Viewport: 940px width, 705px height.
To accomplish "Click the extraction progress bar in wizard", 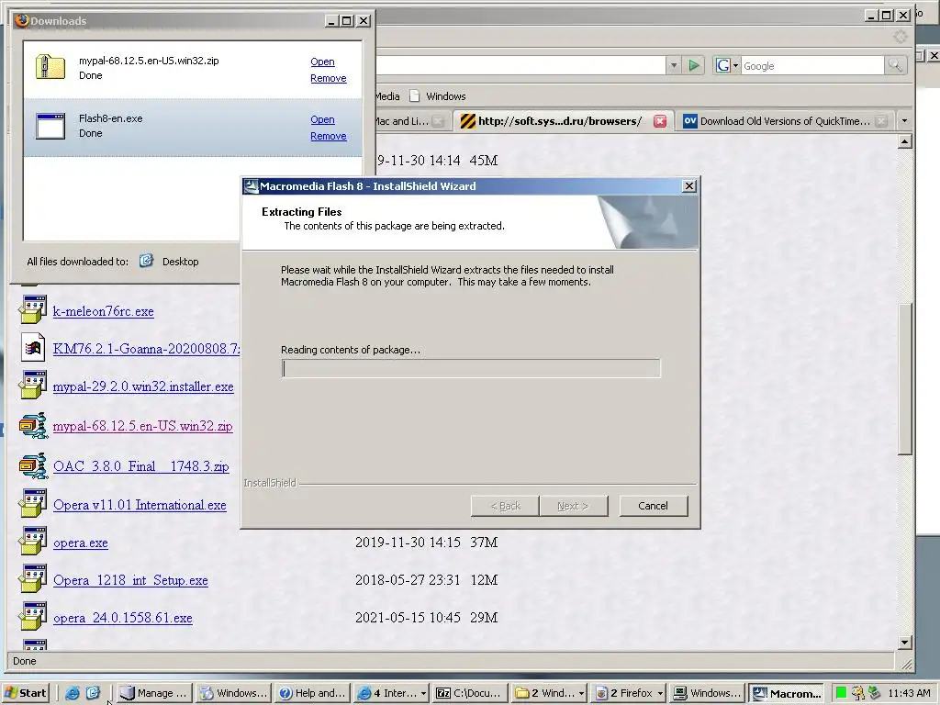I will (471, 369).
